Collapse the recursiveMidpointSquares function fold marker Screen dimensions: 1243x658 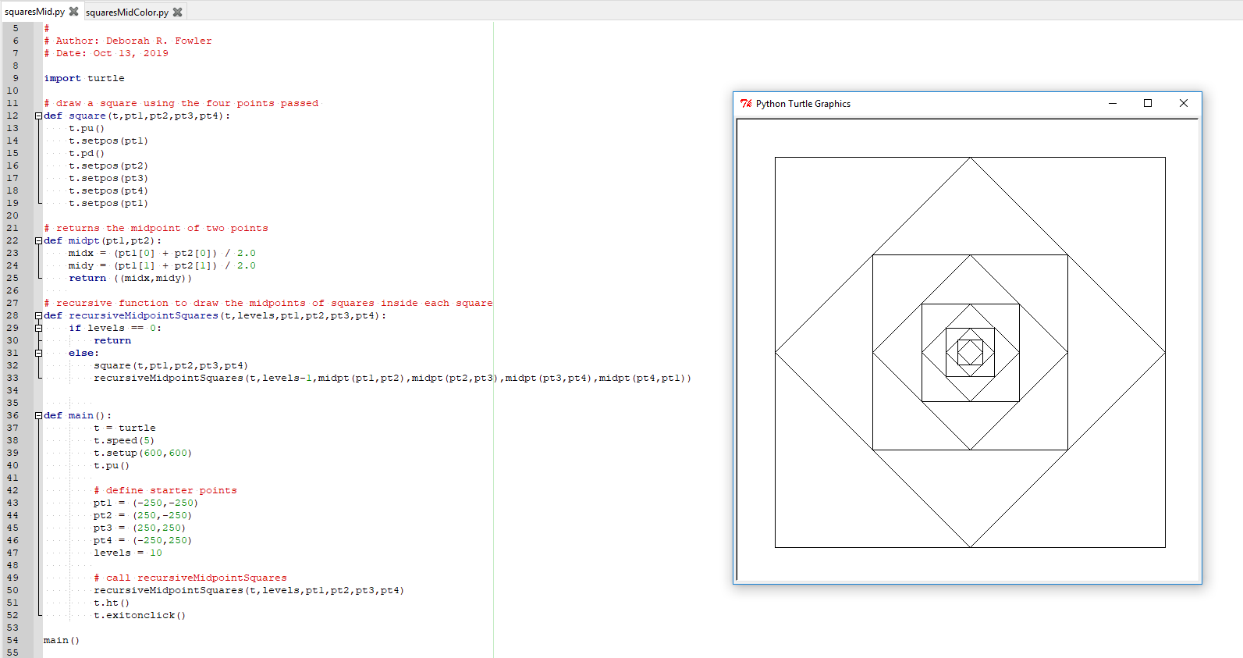tap(38, 315)
